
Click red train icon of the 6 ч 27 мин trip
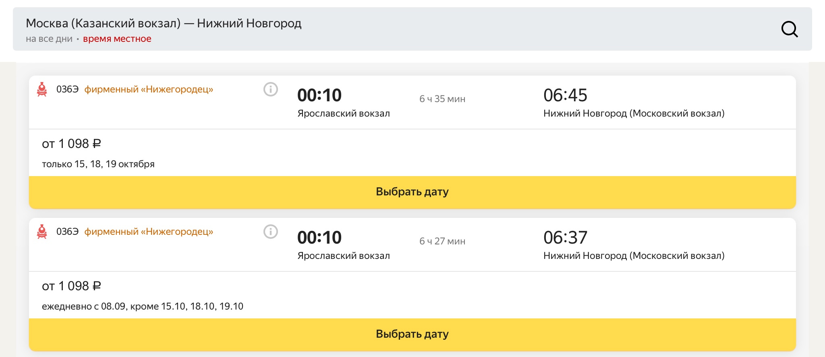(42, 232)
